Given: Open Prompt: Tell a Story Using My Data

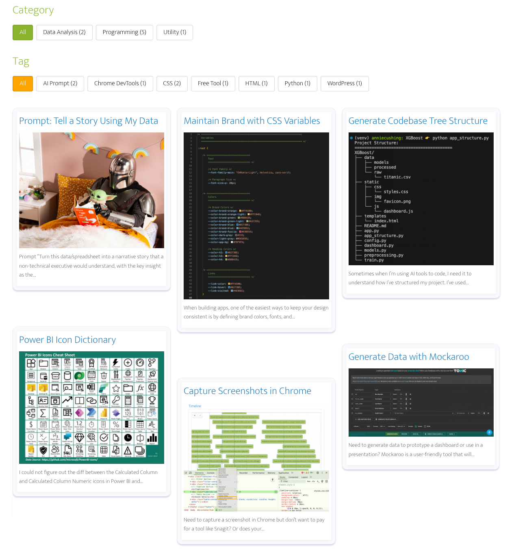Looking at the screenshot, I should 89,121.
